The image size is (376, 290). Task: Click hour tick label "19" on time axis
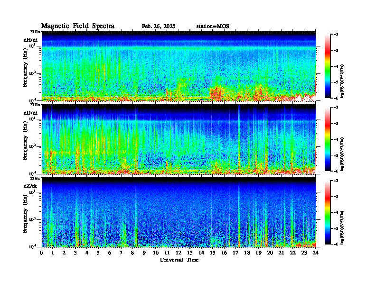point(258,253)
